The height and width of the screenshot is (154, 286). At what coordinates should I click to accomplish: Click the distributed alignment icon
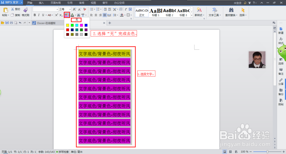tap(109, 15)
